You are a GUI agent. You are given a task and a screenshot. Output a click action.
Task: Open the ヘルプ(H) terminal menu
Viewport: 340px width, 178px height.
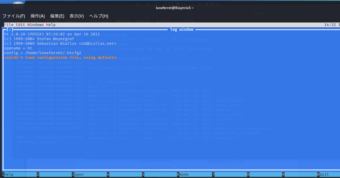pos(99,16)
